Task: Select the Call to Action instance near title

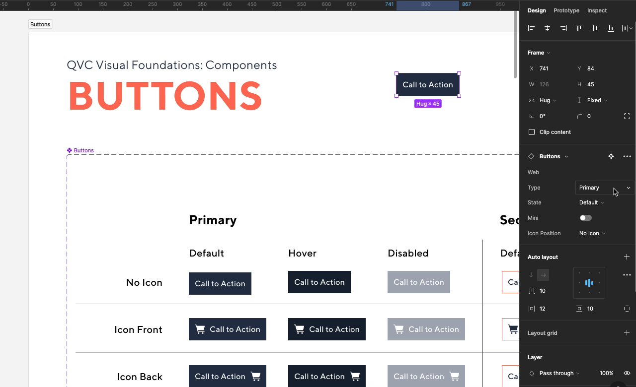Action: 428,85
